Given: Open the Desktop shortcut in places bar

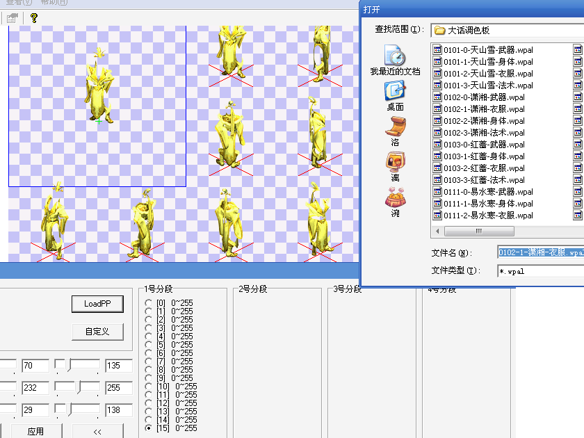Looking at the screenshot, I should pos(395,96).
